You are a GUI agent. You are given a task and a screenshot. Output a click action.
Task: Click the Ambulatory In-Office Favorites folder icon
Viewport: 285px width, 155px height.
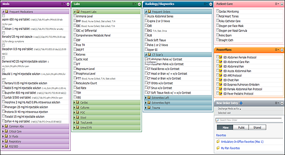point(218,142)
